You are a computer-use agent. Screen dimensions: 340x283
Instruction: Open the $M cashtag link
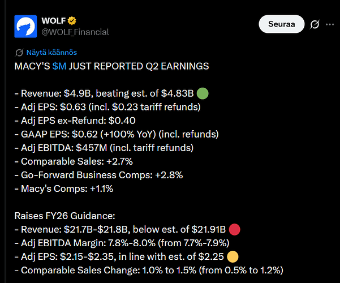coord(59,66)
